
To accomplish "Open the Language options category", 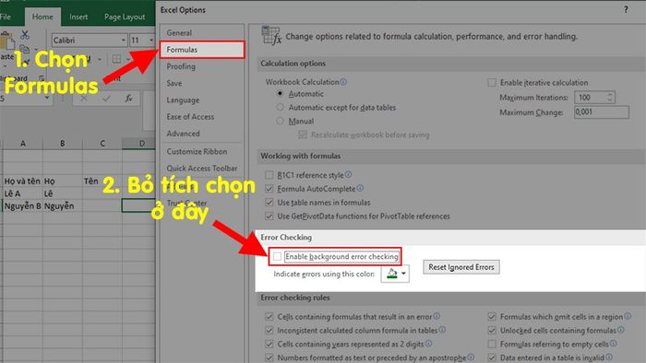I will [202, 100].
